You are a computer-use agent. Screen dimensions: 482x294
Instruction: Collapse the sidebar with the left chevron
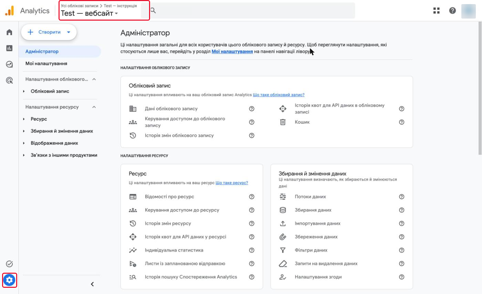tap(92, 284)
